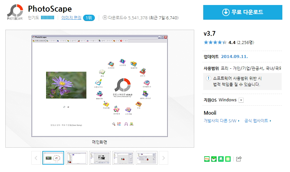Click the wrench settings icon below the circle
Image resolution: width=290 pixels, height=172 pixels.
(x=114, y=124)
